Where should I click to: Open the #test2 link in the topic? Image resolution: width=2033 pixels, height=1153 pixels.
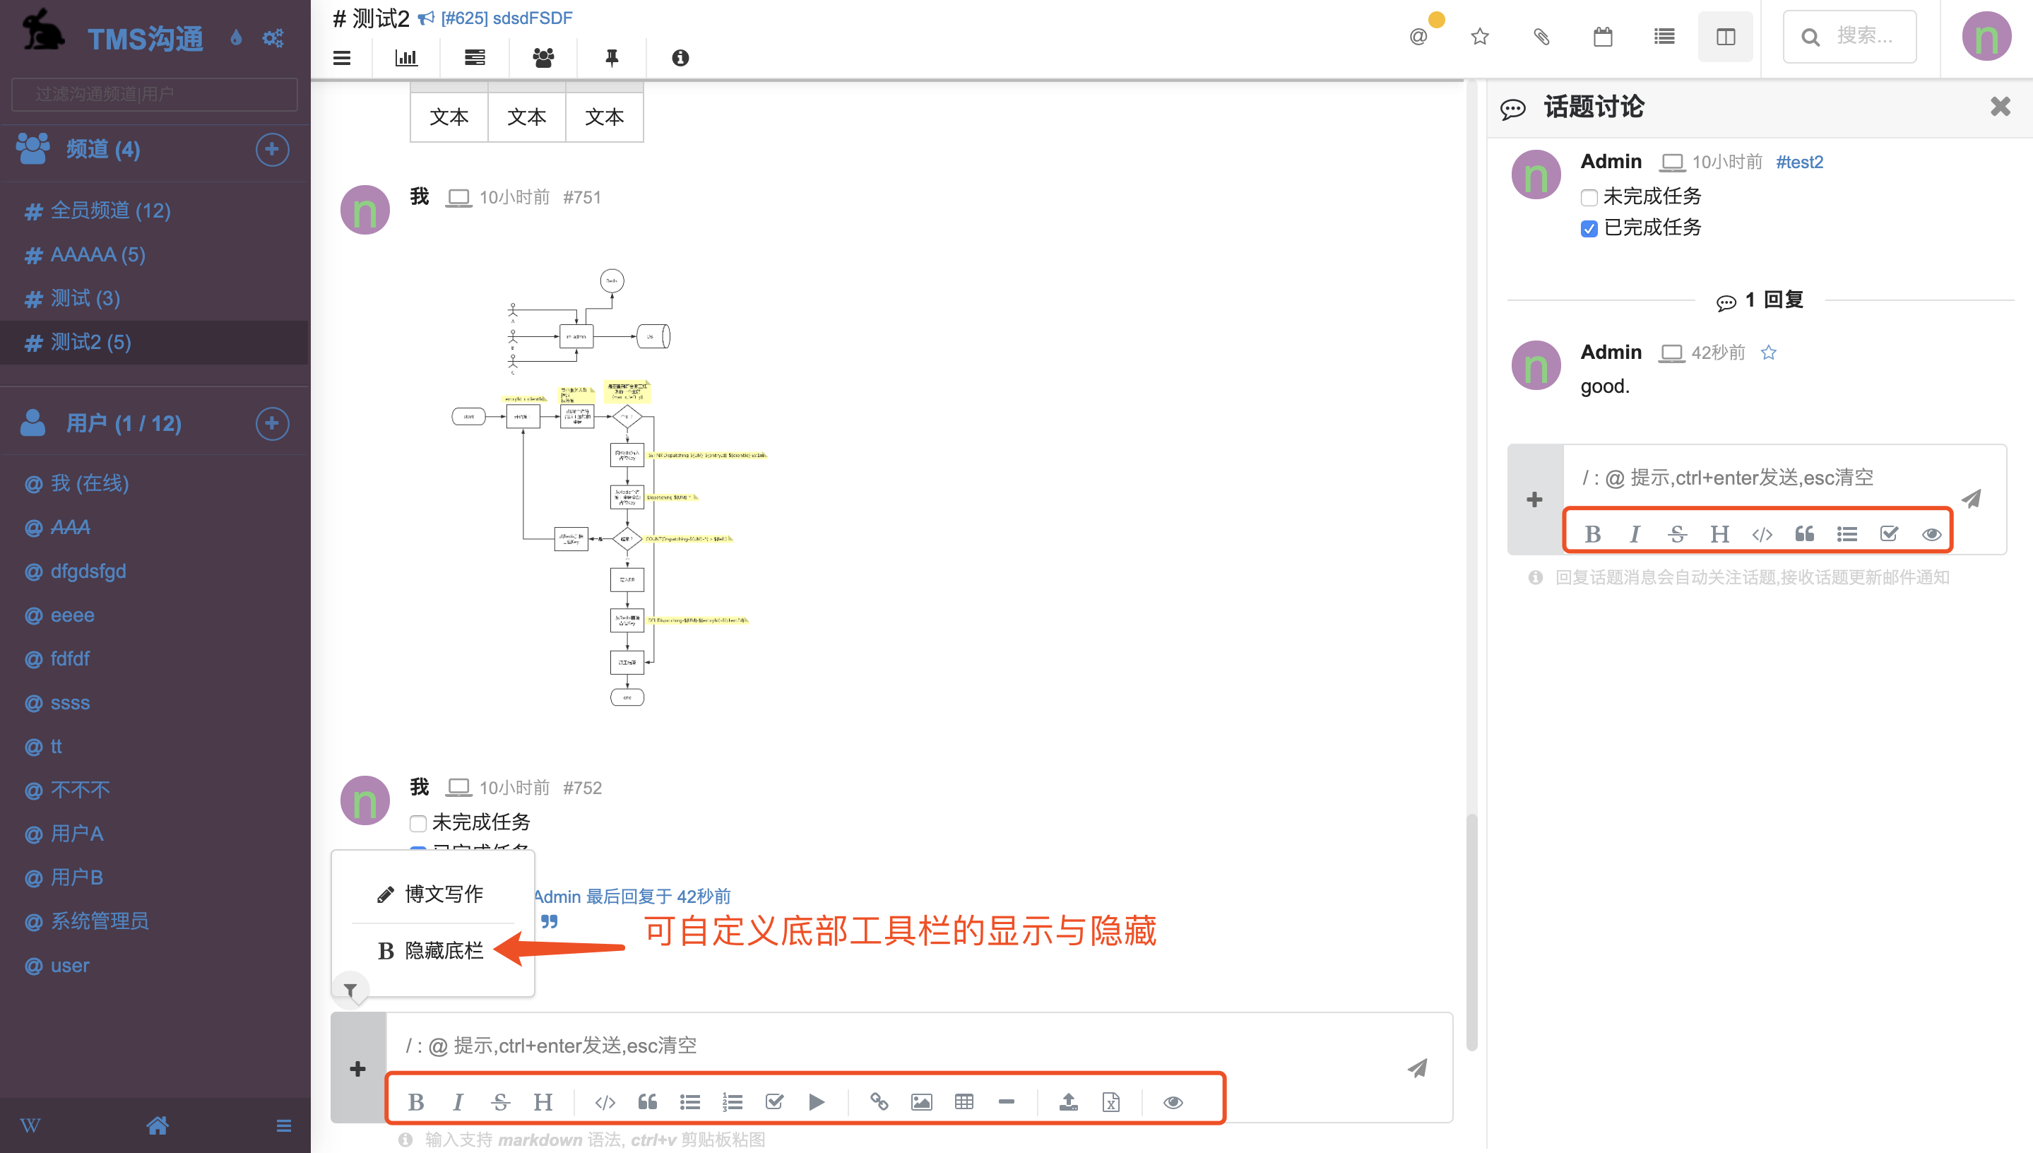click(1799, 162)
